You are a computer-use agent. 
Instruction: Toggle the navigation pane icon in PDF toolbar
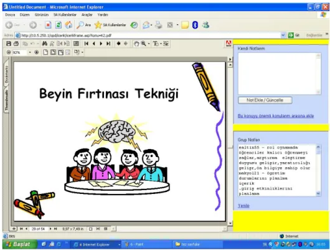[x=76, y=44]
